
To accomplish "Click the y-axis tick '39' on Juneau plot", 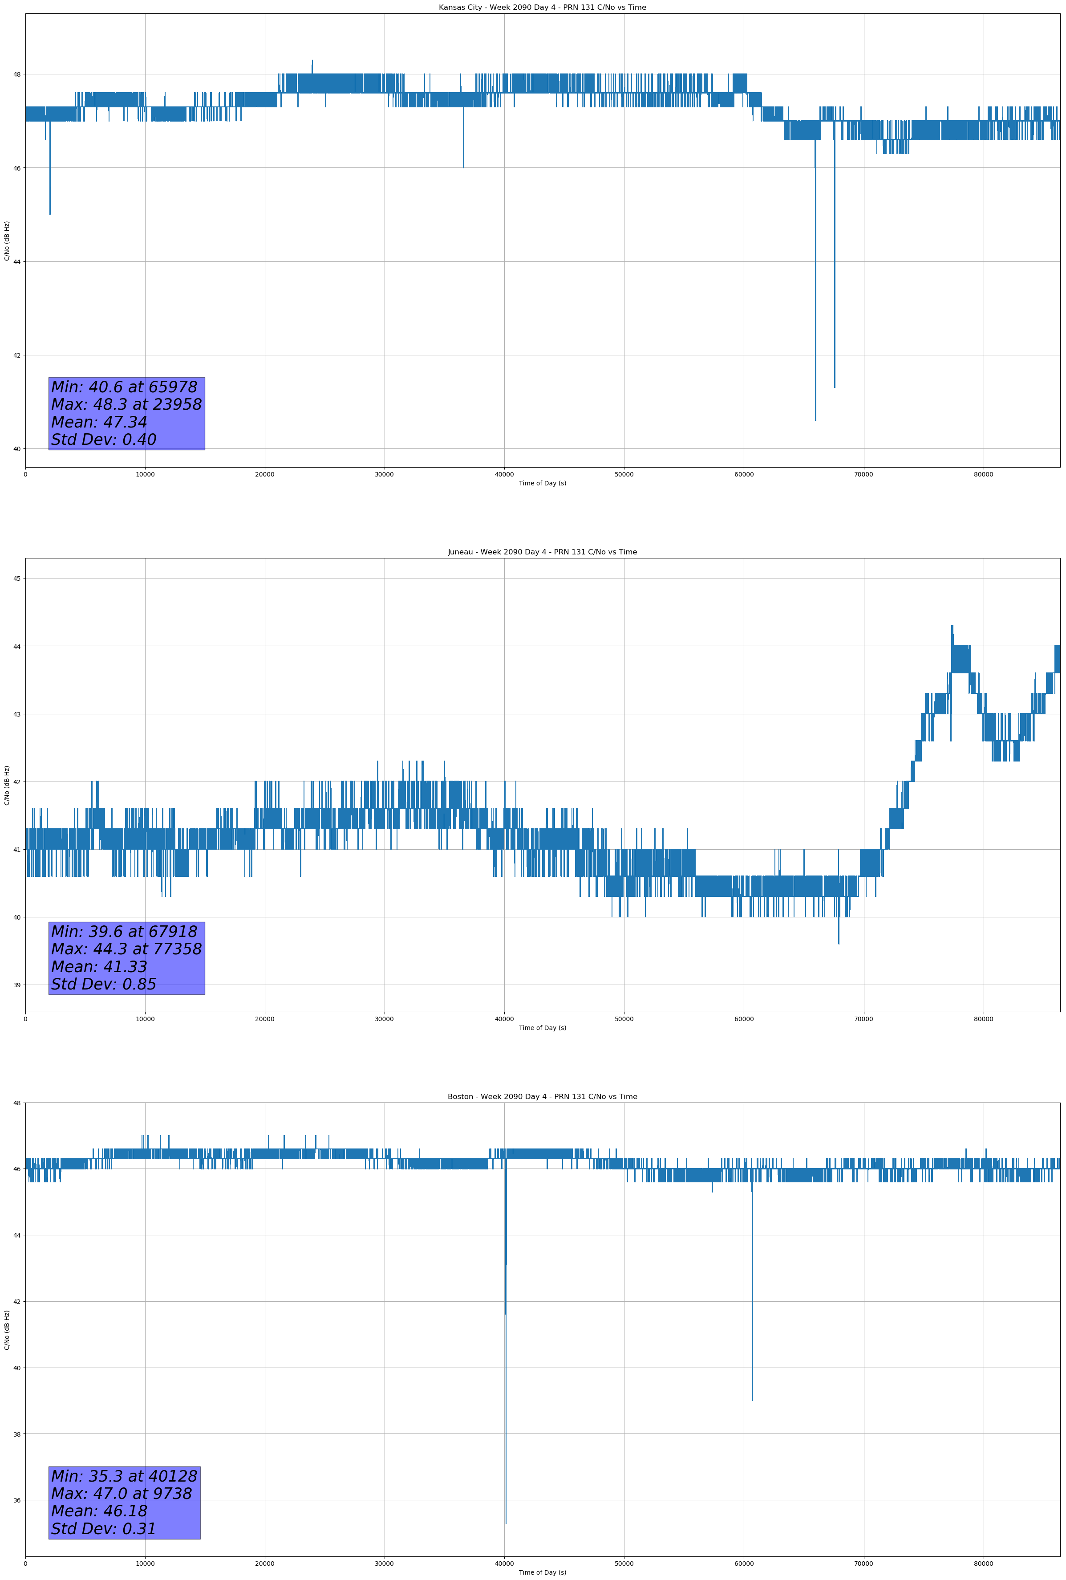I will pyautogui.click(x=17, y=985).
